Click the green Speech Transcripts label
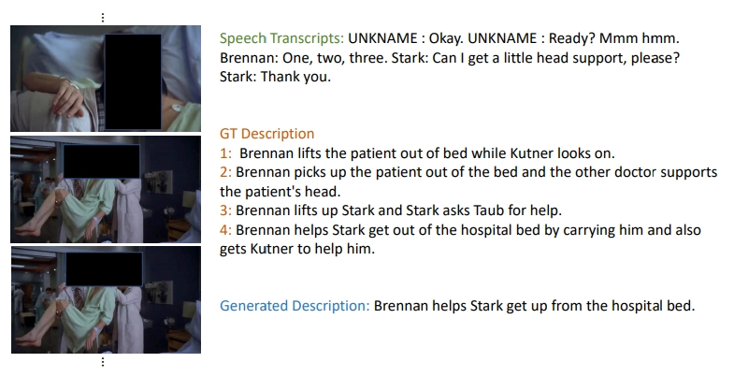734x377 pixels. coord(281,38)
